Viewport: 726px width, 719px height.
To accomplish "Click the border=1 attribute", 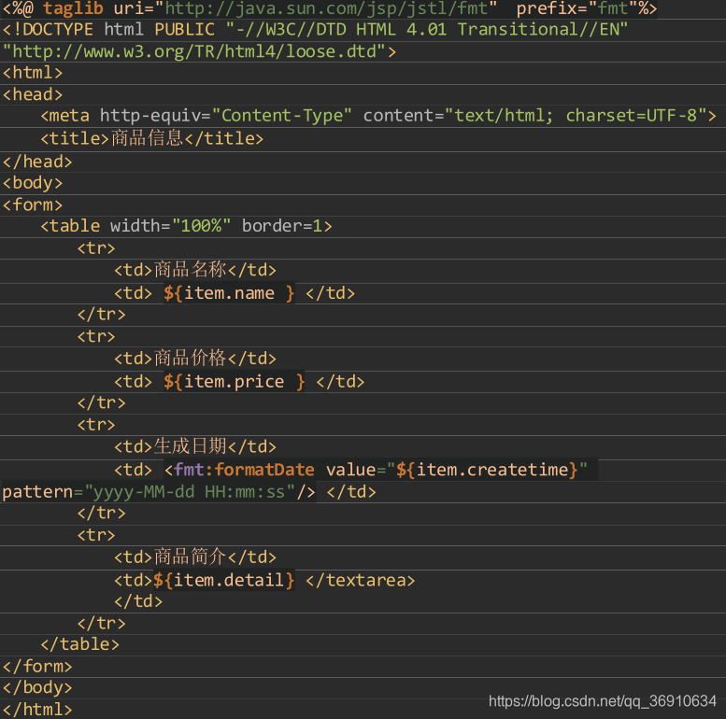I will [281, 226].
